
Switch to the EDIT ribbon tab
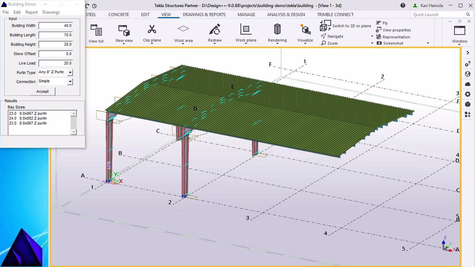click(145, 14)
